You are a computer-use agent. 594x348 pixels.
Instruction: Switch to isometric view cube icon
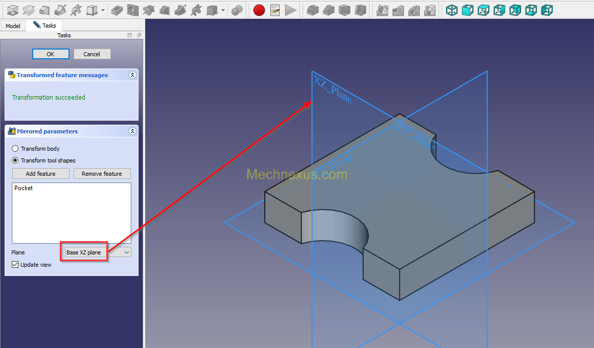point(451,10)
